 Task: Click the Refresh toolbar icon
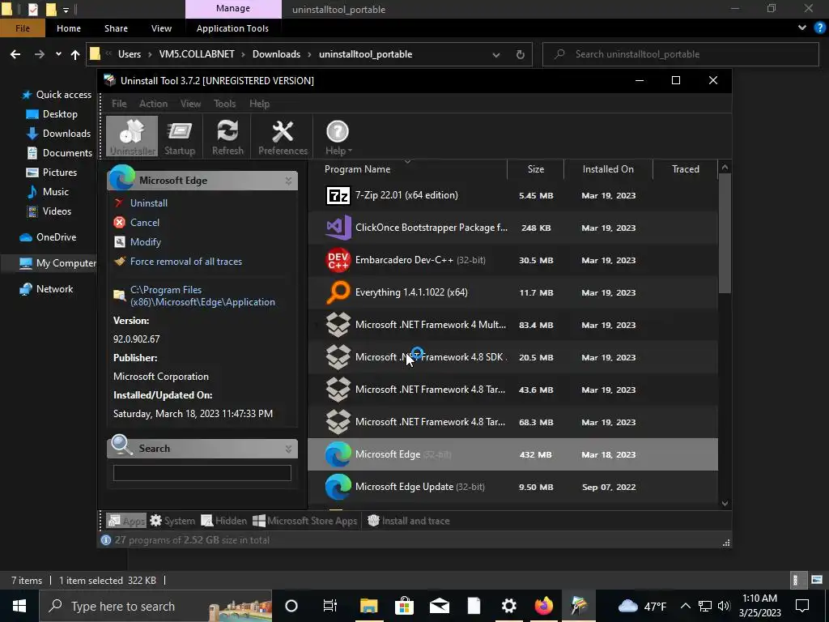[227, 136]
